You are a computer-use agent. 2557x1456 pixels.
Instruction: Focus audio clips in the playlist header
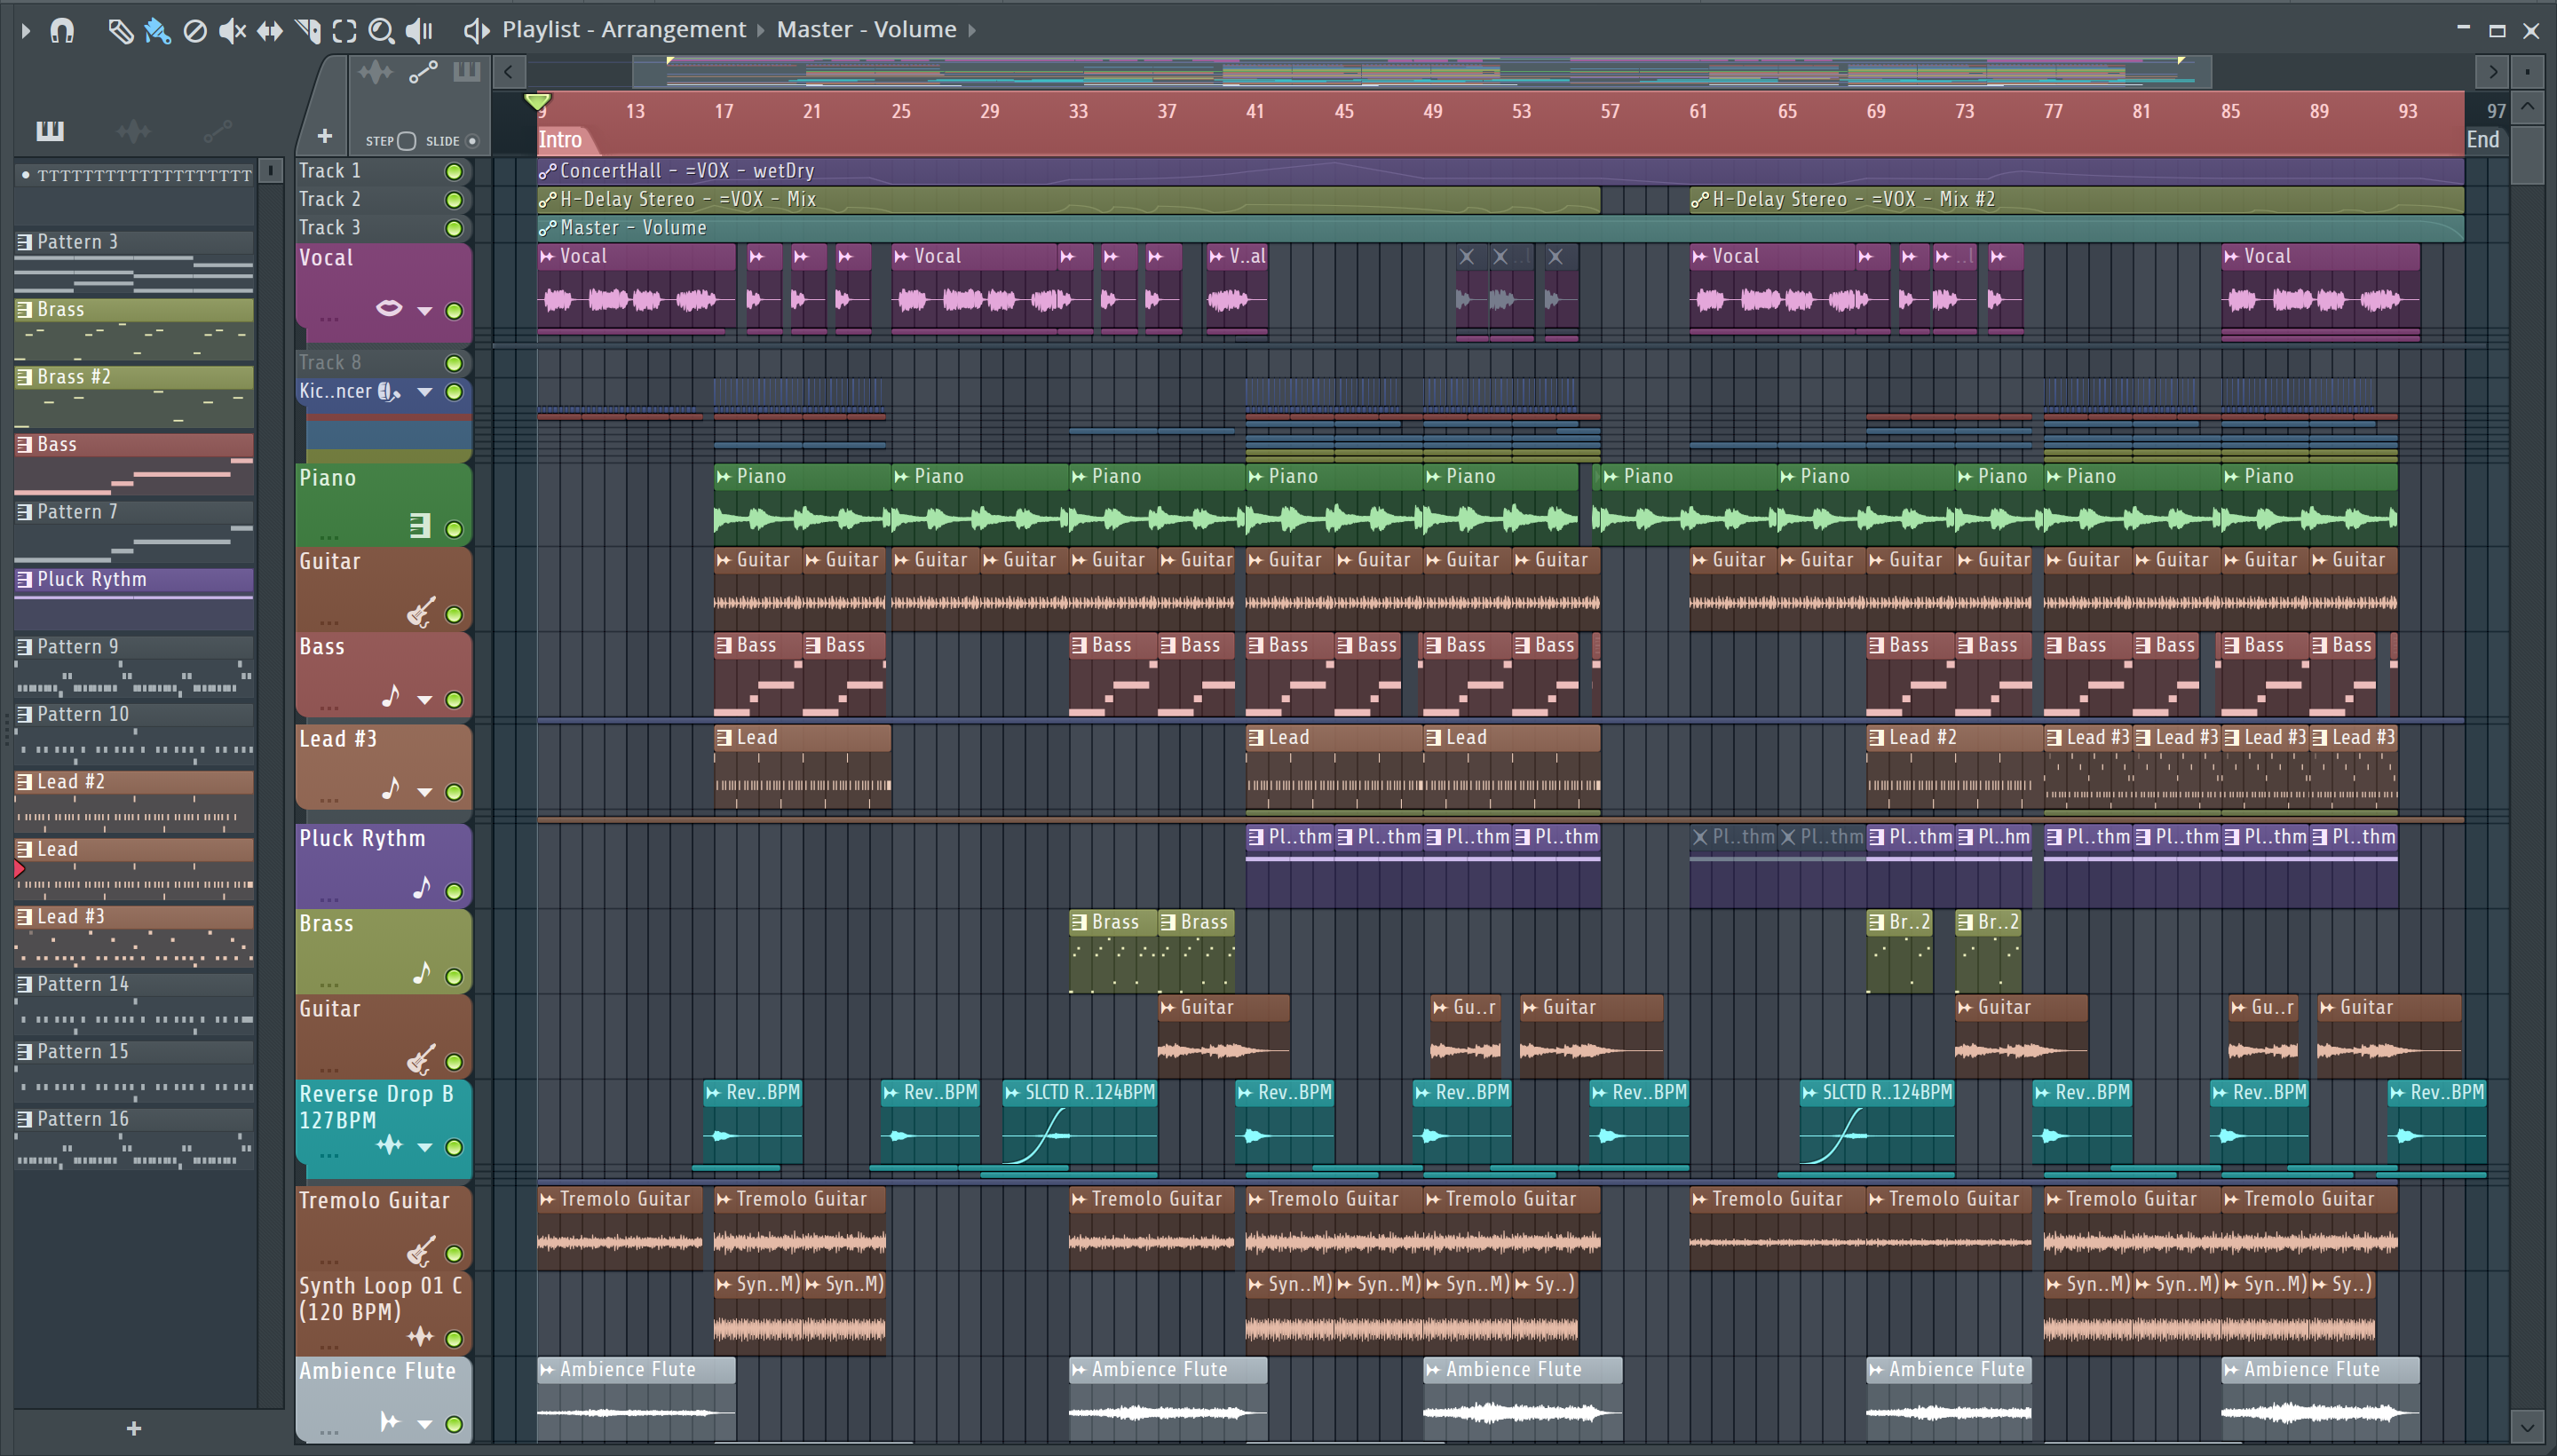(376, 72)
